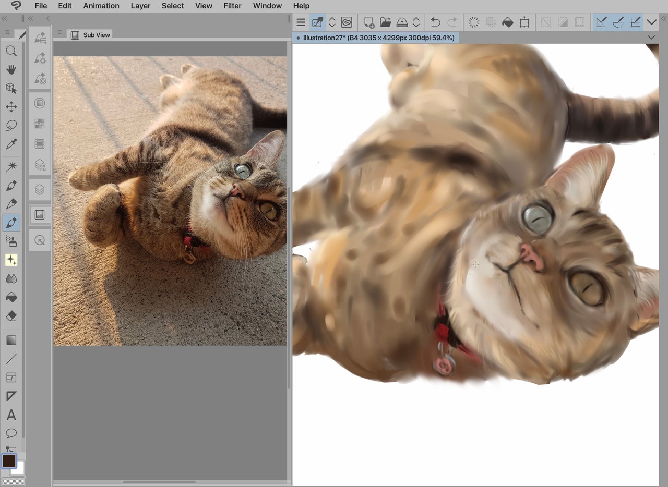The height and width of the screenshot is (487, 668).
Task: Open the tool palette hamburger menu
Action: click(x=7, y=33)
